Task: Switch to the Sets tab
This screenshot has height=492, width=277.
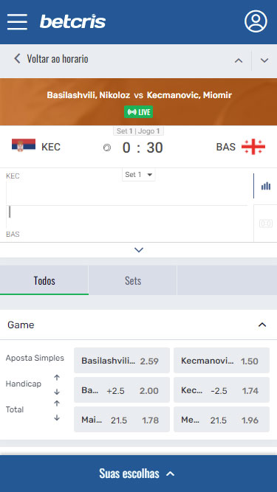Action: [133, 280]
